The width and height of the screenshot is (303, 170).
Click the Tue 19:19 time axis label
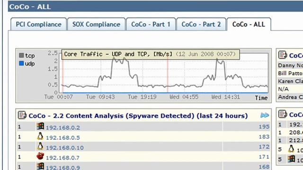point(142,97)
